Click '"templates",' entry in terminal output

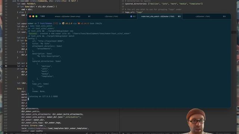(47, 76)
